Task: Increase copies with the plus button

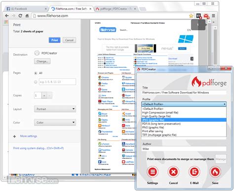Action: click(44, 95)
